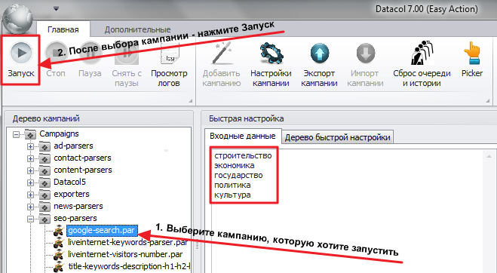This screenshot has width=497, height=273.
Task: Click the Снять с паузы resume icon
Action: (127, 53)
